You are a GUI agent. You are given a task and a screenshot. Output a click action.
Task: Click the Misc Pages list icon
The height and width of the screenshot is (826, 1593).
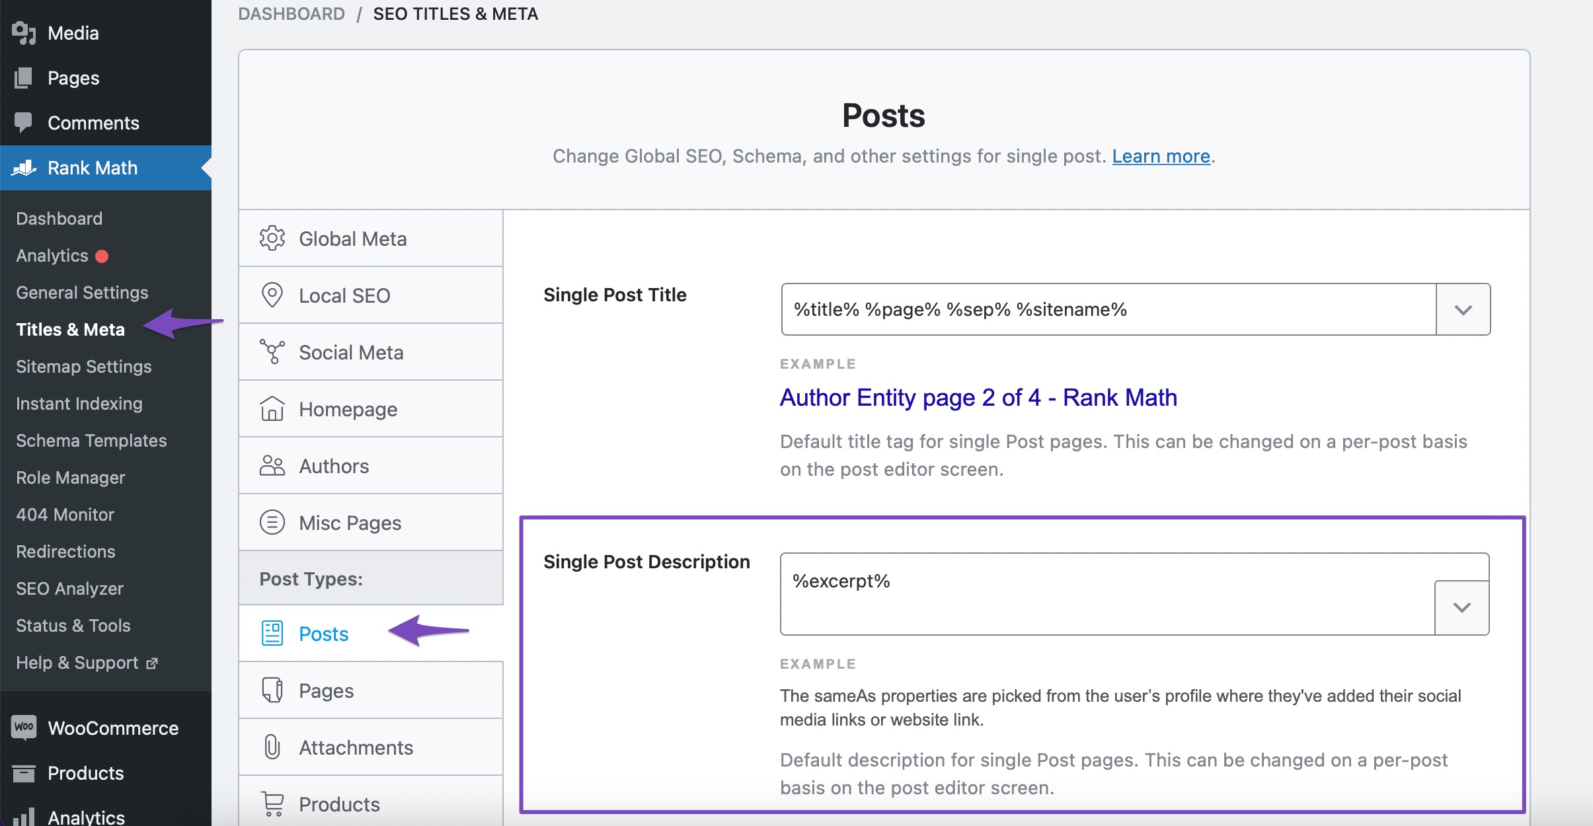coord(272,523)
